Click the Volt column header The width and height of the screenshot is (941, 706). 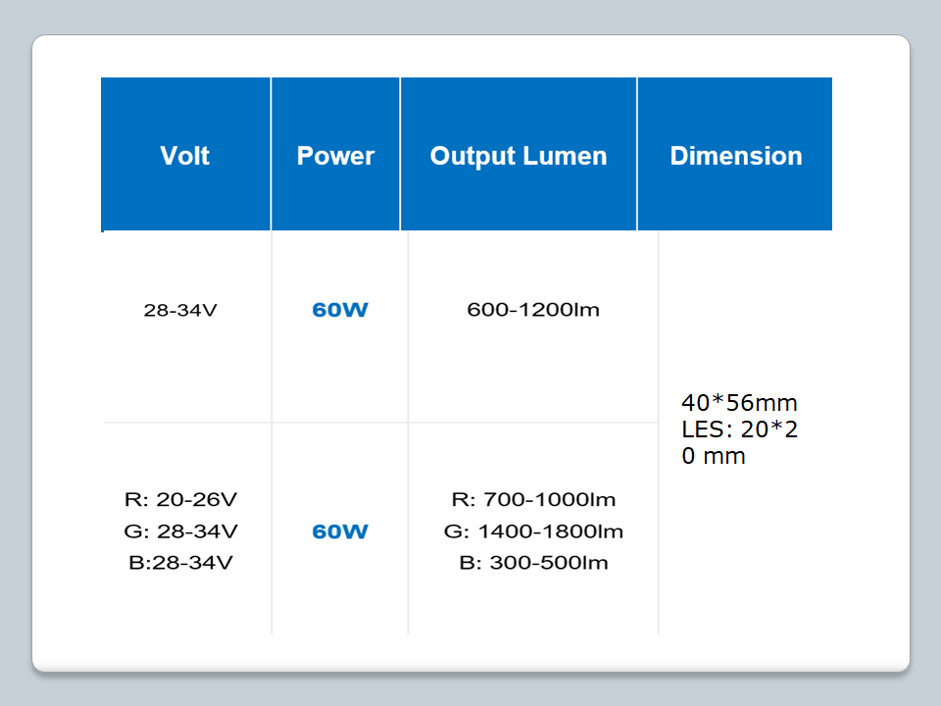click(185, 156)
